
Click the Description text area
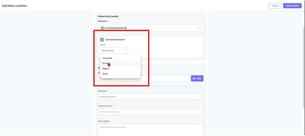tap(150, 129)
